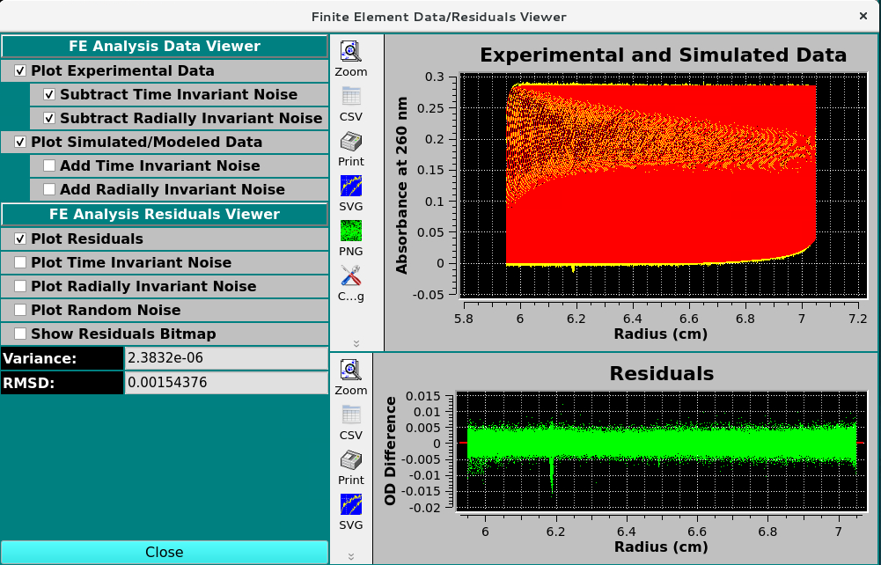Uncheck Plot Experimental Data

coord(21,71)
